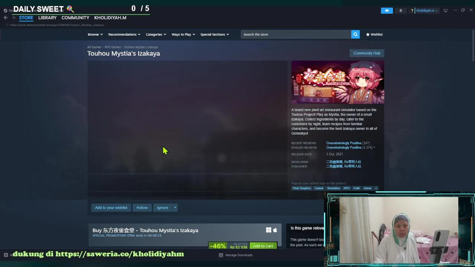Expand the Special Sections menu

click(x=214, y=34)
